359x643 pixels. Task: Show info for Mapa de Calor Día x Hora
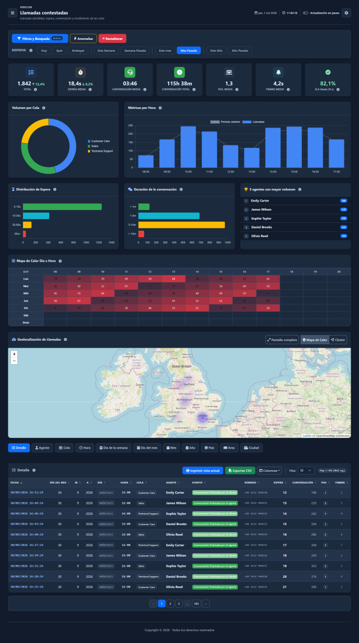tap(60, 261)
